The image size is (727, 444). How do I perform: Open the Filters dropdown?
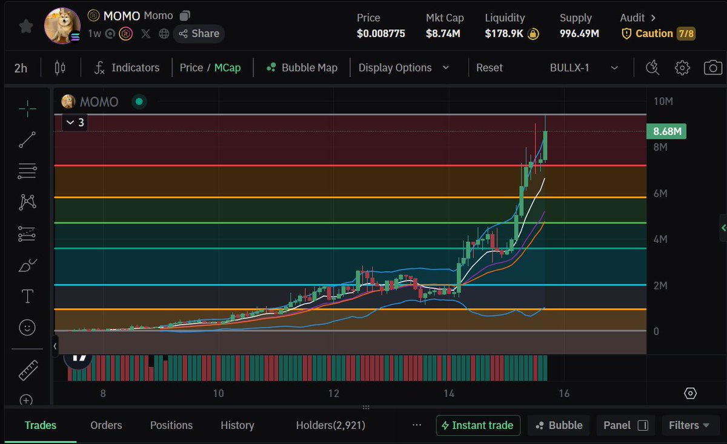coord(690,425)
